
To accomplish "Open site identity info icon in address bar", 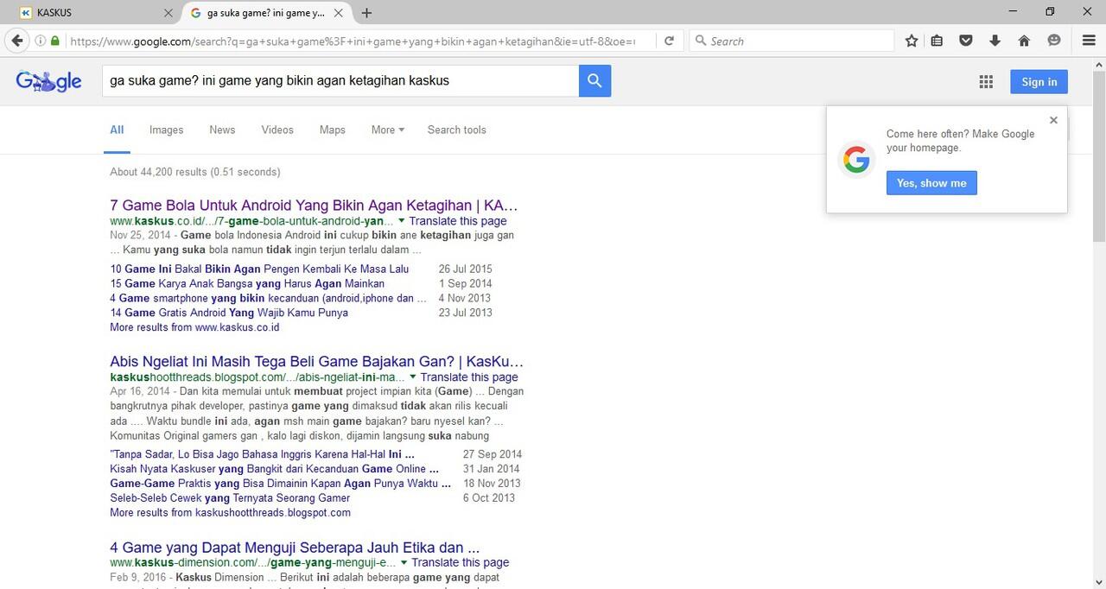I will [x=41, y=41].
